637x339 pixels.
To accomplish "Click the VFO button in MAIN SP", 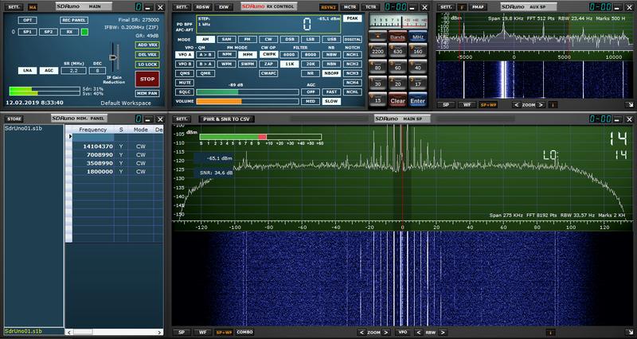I will click(403, 332).
